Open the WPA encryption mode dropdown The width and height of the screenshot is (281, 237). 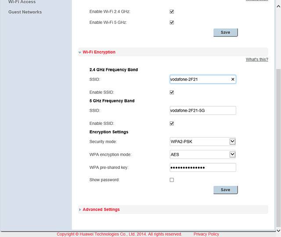[x=202, y=154]
